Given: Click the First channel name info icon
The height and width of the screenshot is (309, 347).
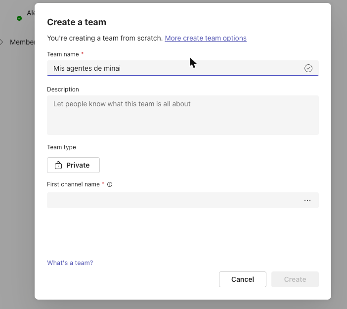Looking at the screenshot, I should coord(110,184).
